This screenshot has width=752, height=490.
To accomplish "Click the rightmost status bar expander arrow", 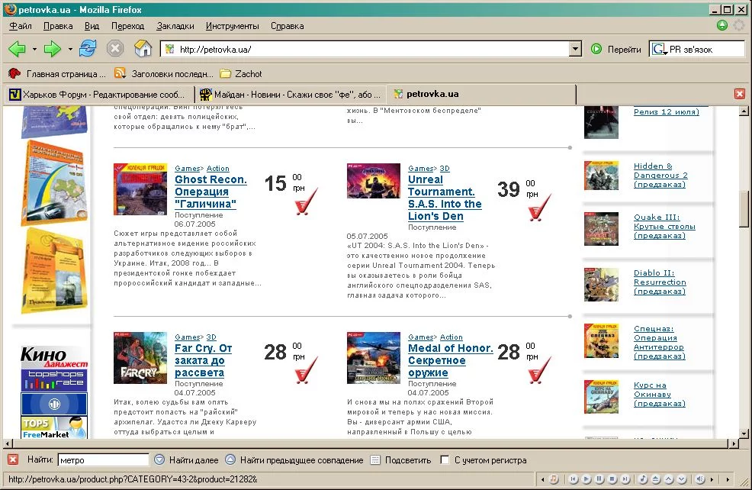I will pos(728,479).
